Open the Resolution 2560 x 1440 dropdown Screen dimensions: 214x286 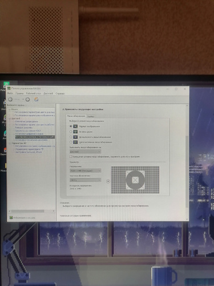pos(85,170)
